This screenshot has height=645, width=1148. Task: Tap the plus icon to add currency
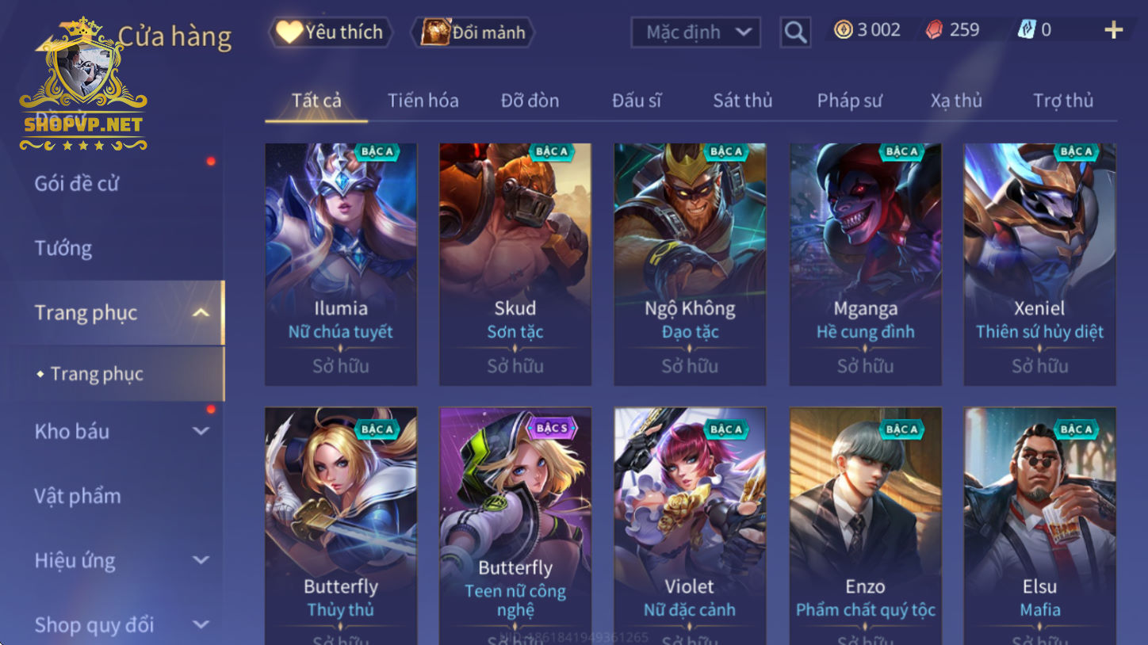1114,30
